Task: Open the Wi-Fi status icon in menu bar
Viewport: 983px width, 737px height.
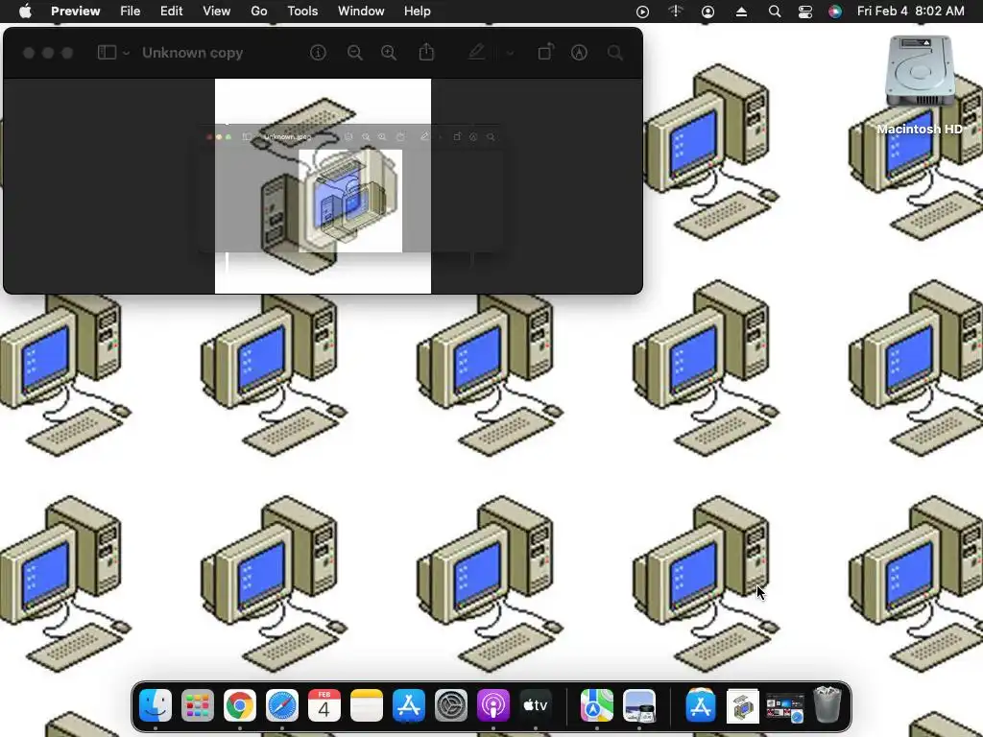Action: click(675, 12)
